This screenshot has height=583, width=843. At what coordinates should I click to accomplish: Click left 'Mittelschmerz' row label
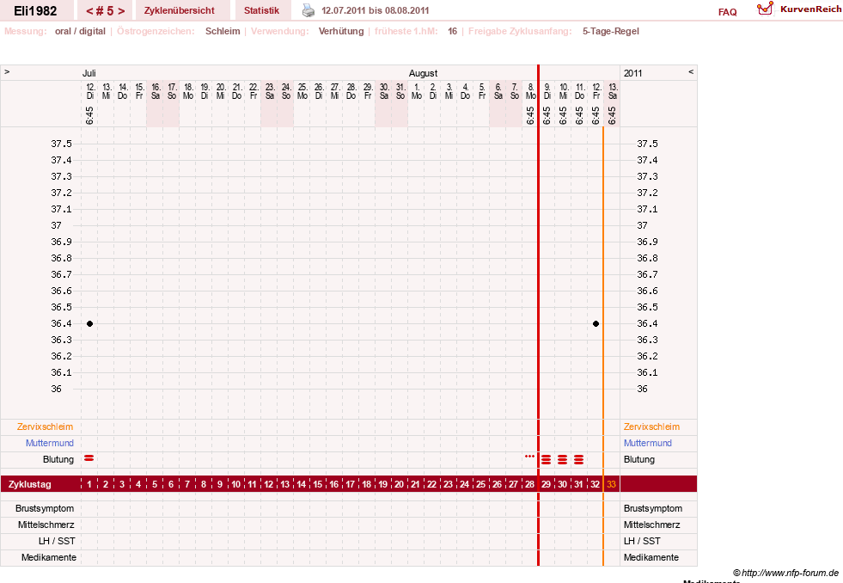(46, 525)
